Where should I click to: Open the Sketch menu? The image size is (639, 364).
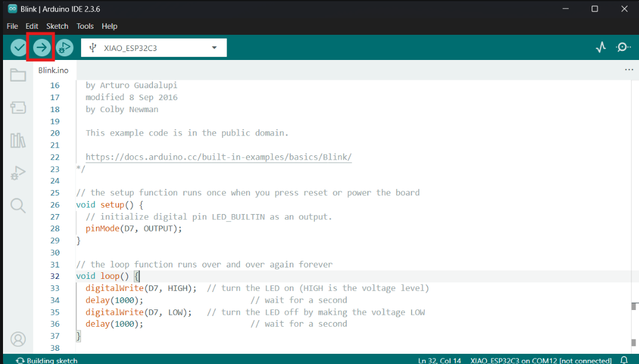(x=57, y=26)
